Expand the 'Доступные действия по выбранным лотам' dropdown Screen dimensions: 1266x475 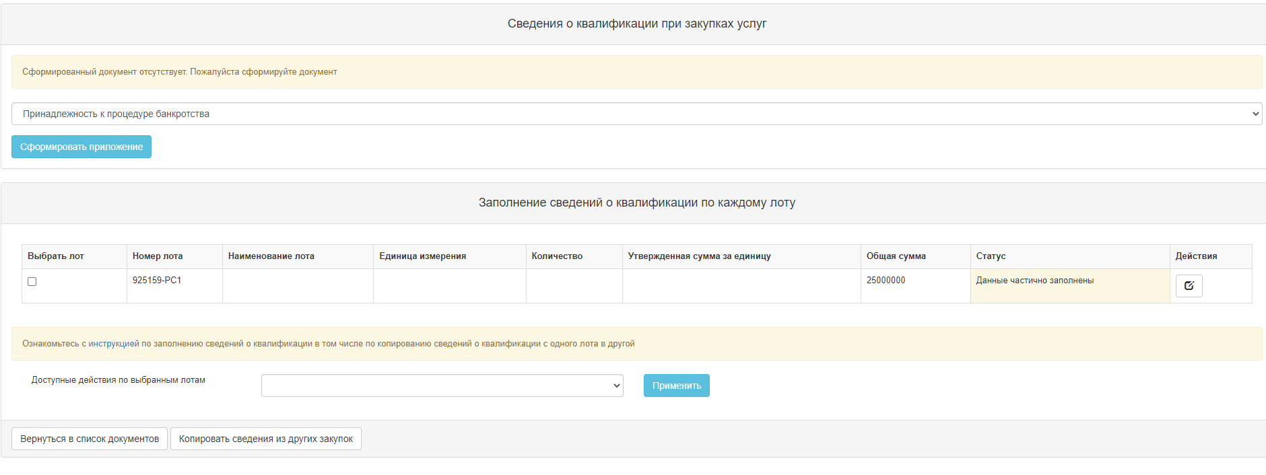click(442, 386)
